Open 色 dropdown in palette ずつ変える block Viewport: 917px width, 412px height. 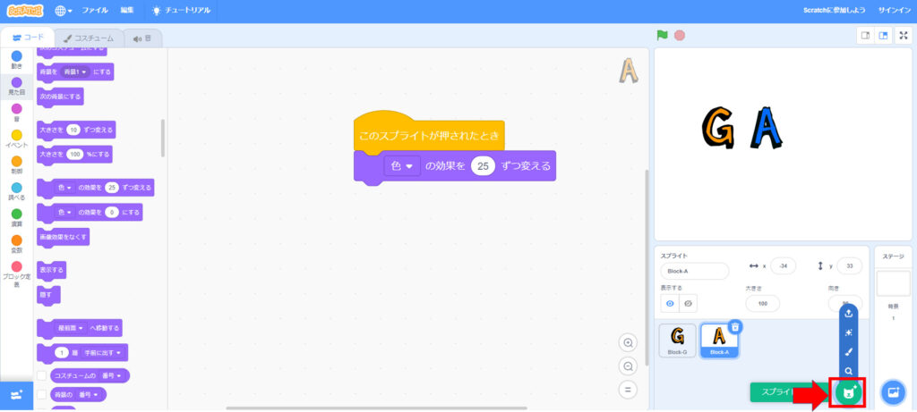pos(64,188)
